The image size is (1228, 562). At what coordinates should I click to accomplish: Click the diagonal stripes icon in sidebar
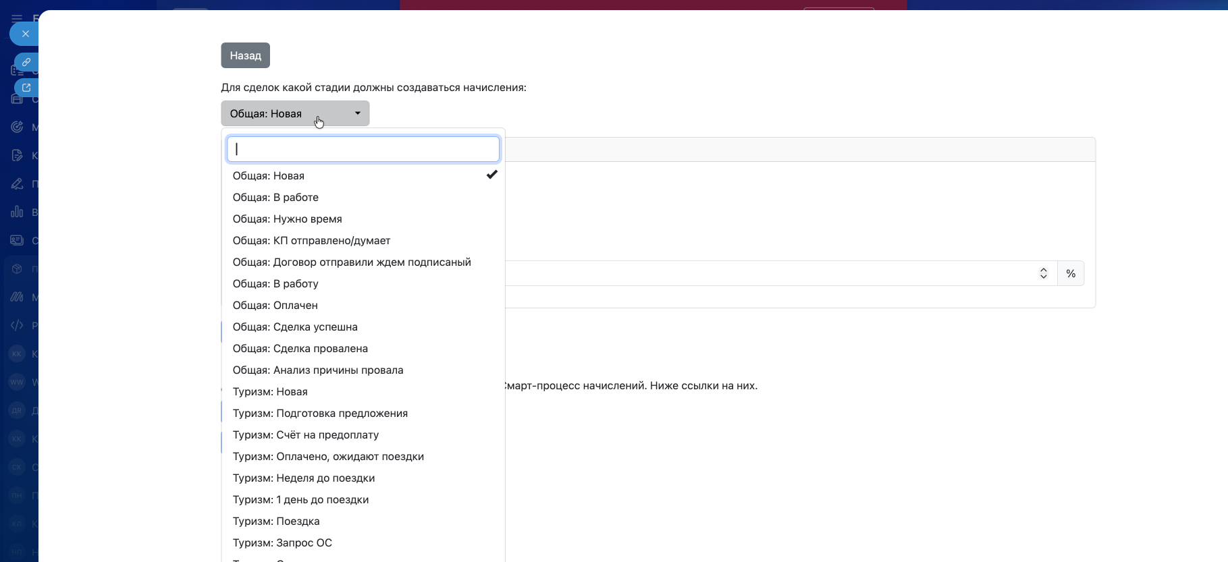17,297
